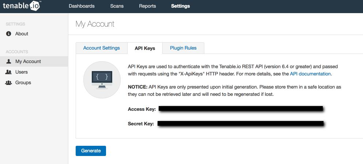Open About in the sidebar
This screenshot has height=164, width=363.
click(22, 34)
